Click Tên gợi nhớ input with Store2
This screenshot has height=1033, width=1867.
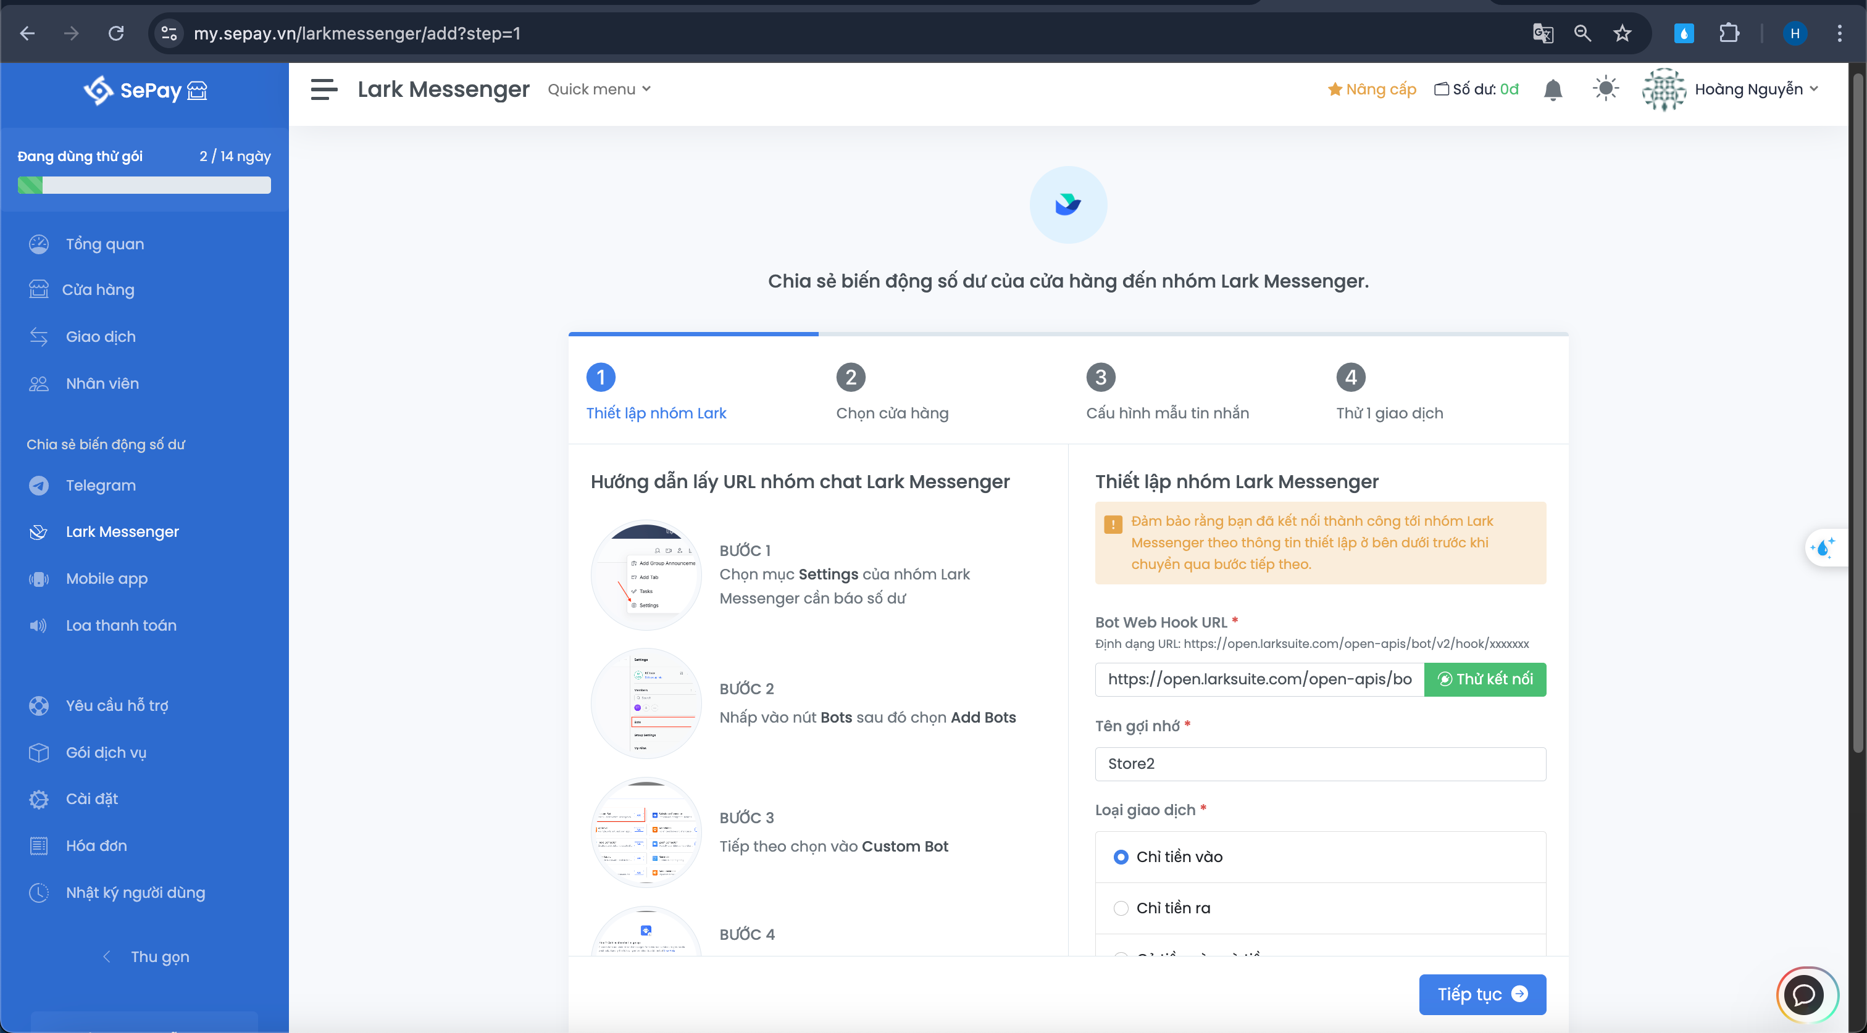(x=1320, y=764)
